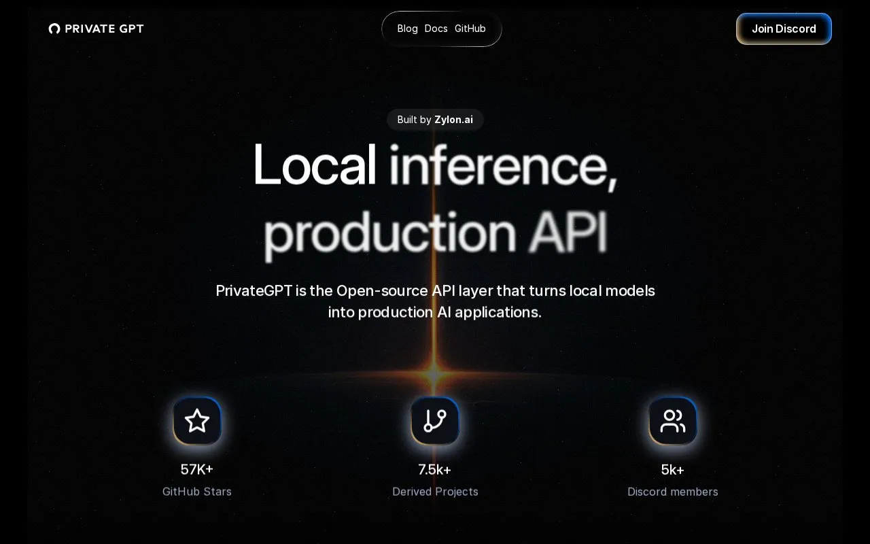The width and height of the screenshot is (870, 544).
Task: Click the GitHub Stars star icon
Action: 197,421
